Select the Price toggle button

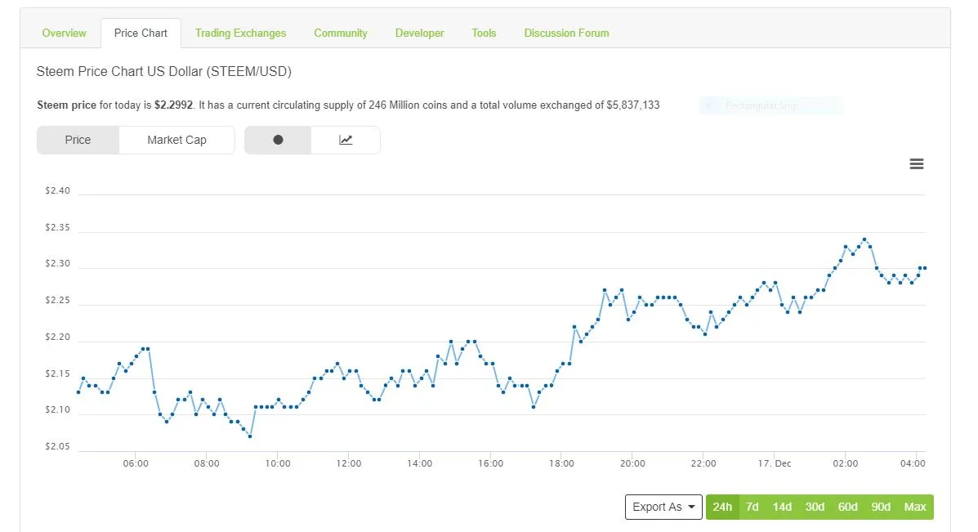pos(78,140)
